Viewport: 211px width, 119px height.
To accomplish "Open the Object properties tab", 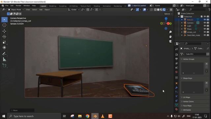I will tap(177, 83).
